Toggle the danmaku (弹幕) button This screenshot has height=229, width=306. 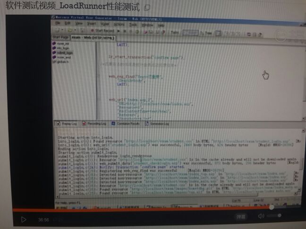point(240,217)
